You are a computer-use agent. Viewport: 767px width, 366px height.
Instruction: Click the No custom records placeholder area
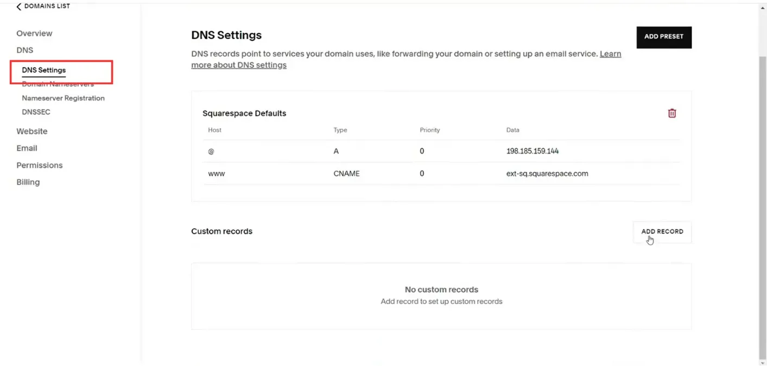point(441,296)
